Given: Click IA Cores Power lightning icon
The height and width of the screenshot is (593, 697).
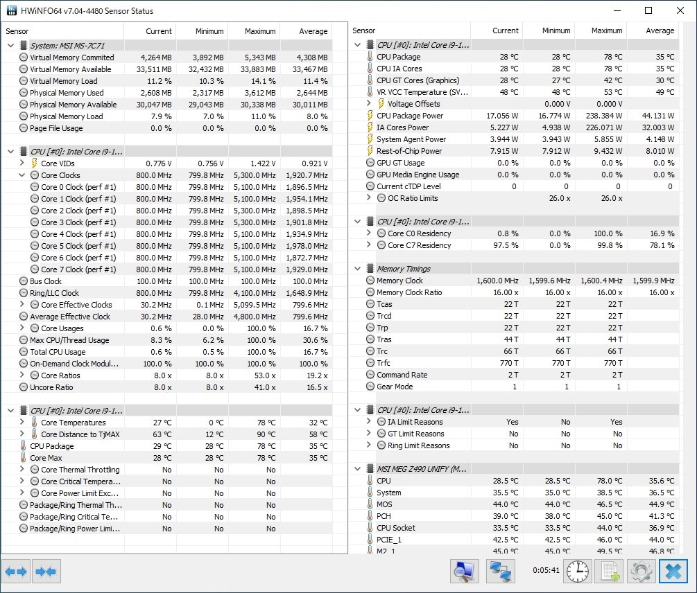Looking at the screenshot, I should pos(370,127).
